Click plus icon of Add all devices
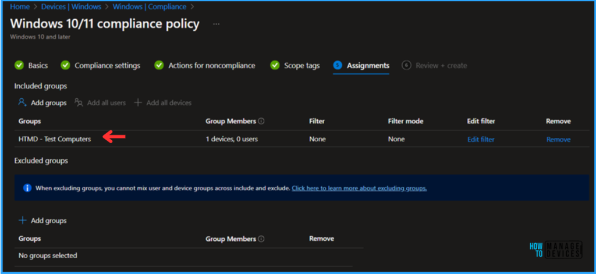Image resolution: width=596 pixels, height=274 pixels. (x=138, y=102)
